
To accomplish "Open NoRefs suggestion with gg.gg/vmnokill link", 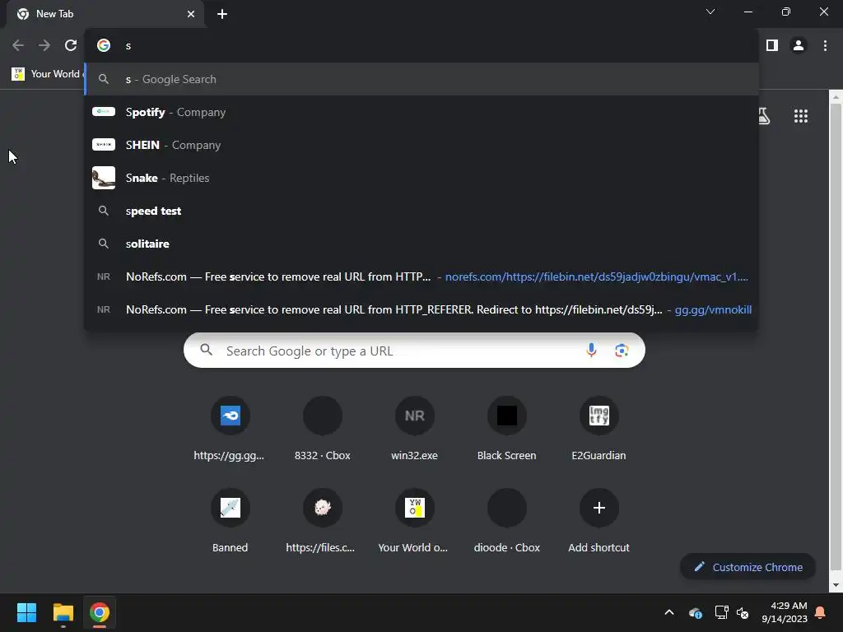I will point(421,309).
